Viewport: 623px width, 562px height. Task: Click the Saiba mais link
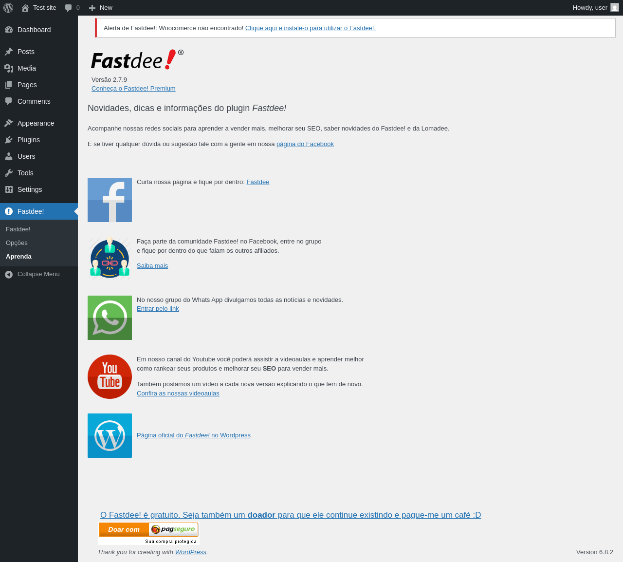click(x=152, y=266)
